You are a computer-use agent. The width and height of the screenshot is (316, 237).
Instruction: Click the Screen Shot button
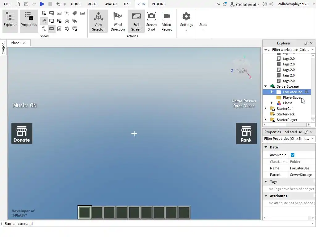point(151,21)
